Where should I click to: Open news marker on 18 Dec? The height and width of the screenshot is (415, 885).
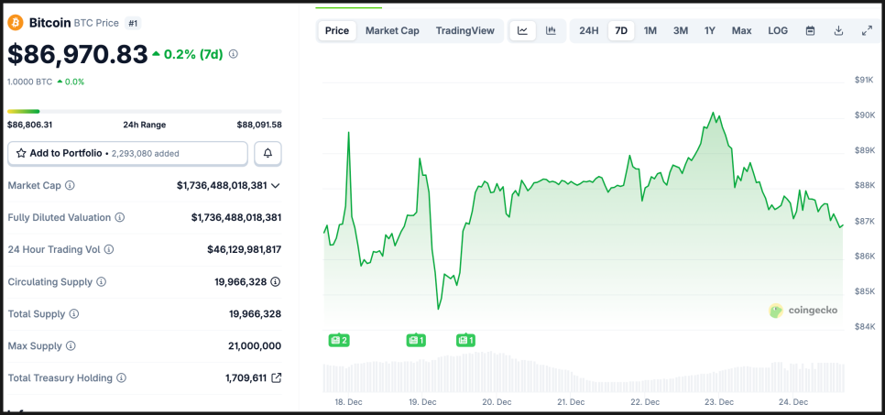(x=339, y=340)
